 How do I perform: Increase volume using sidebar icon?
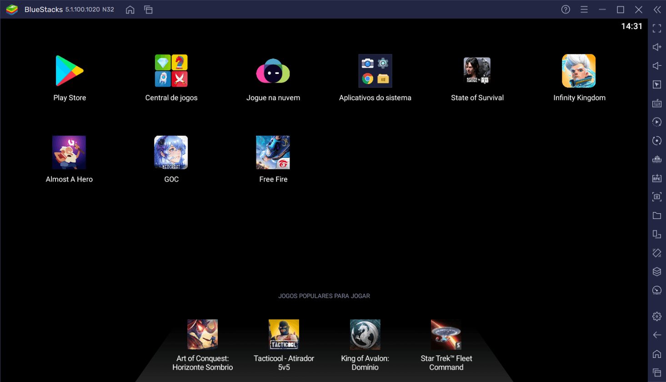tap(657, 47)
